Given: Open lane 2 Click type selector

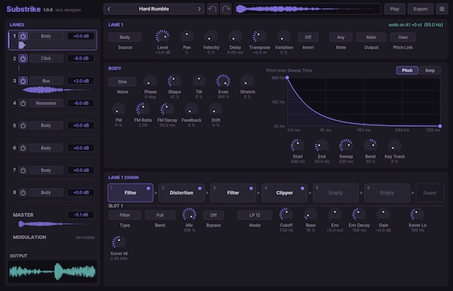Looking at the screenshot, I should click(x=46, y=59).
